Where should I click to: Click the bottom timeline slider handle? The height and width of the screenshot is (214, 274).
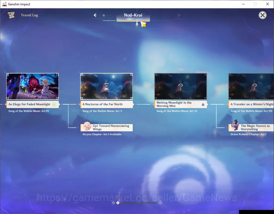click(118, 202)
